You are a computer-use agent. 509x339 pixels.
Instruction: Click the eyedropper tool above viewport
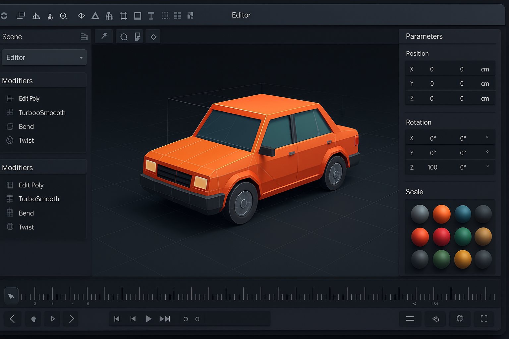coord(104,36)
